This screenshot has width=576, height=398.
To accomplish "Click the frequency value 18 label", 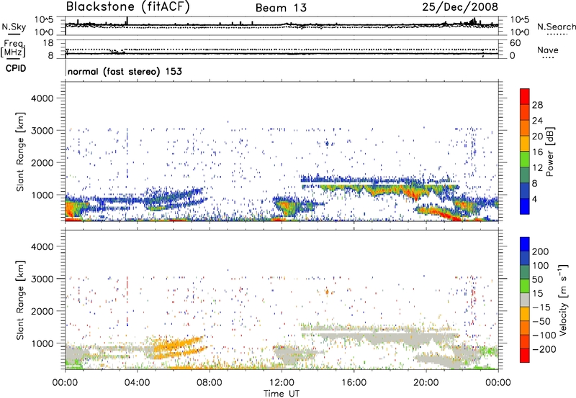I will [x=48, y=43].
